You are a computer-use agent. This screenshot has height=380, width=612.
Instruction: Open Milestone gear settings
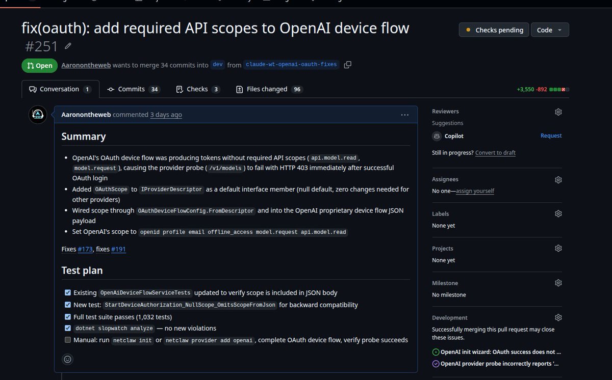(558, 283)
